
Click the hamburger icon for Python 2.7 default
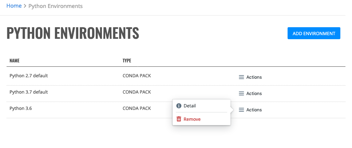(241, 77)
